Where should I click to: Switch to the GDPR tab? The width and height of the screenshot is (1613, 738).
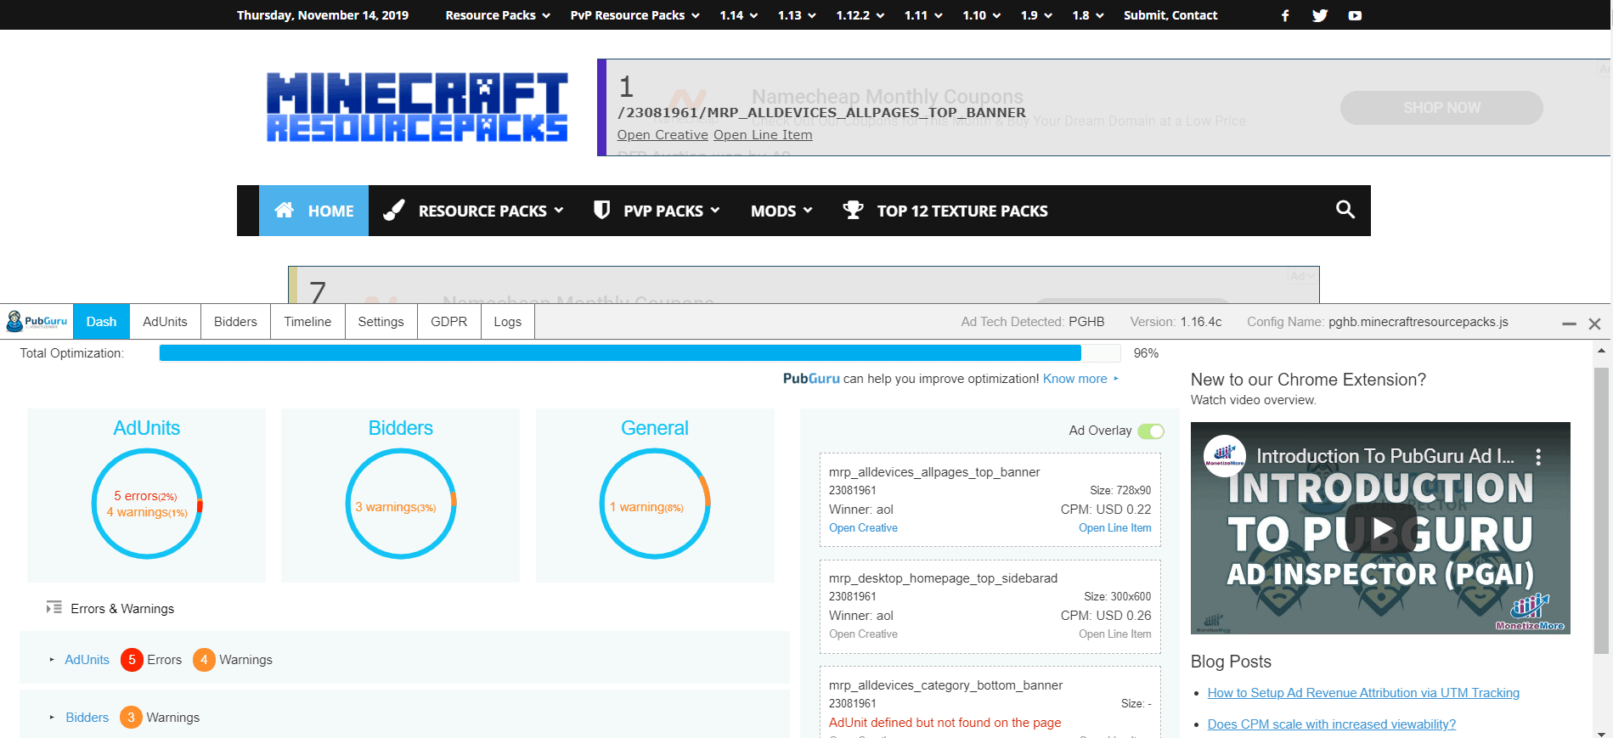pos(448,322)
